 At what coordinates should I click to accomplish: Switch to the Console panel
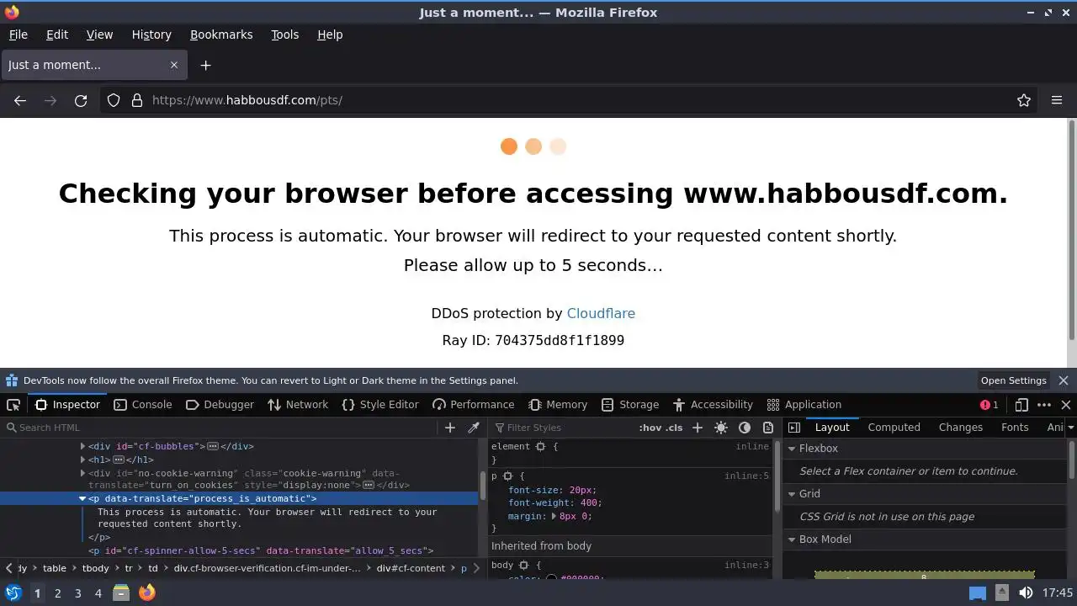142,405
